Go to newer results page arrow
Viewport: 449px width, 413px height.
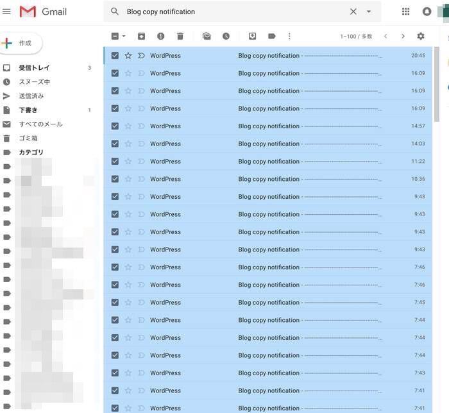coord(385,37)
